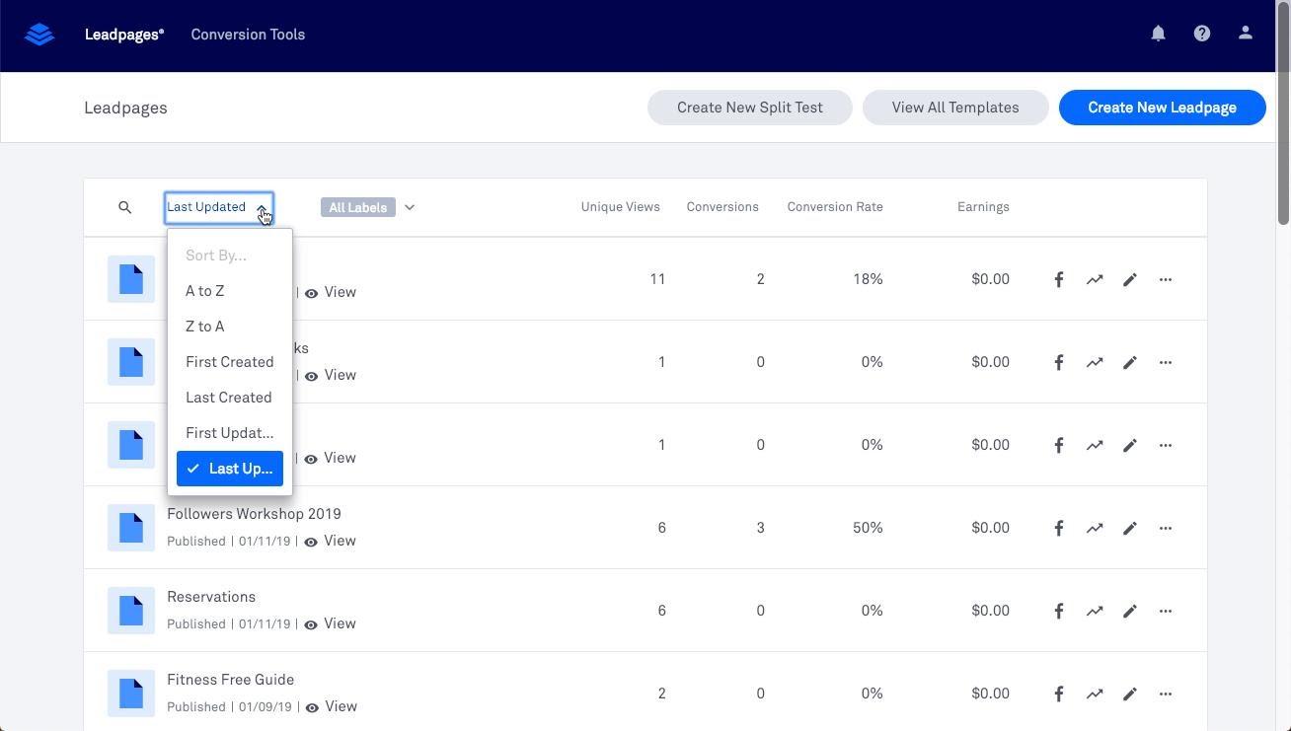Screen dimensions: 1291x731
Task: View the Fitness Free Guide page
Action: point(331,706)
